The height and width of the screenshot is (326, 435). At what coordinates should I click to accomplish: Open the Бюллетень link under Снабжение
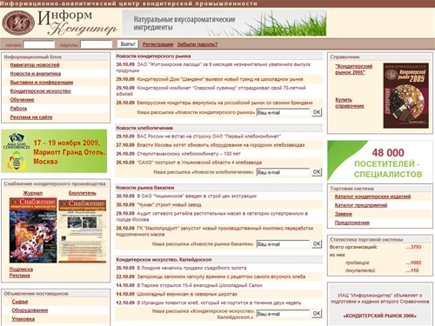pos(83,193)
